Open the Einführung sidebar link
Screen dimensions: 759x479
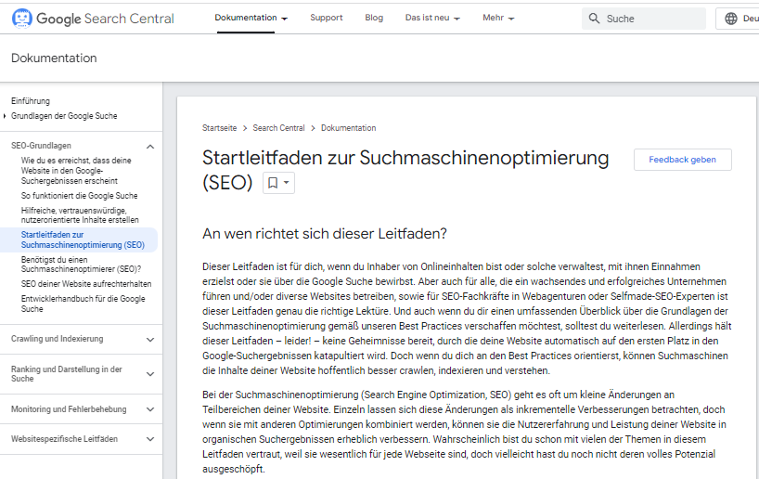click(31, 101)
